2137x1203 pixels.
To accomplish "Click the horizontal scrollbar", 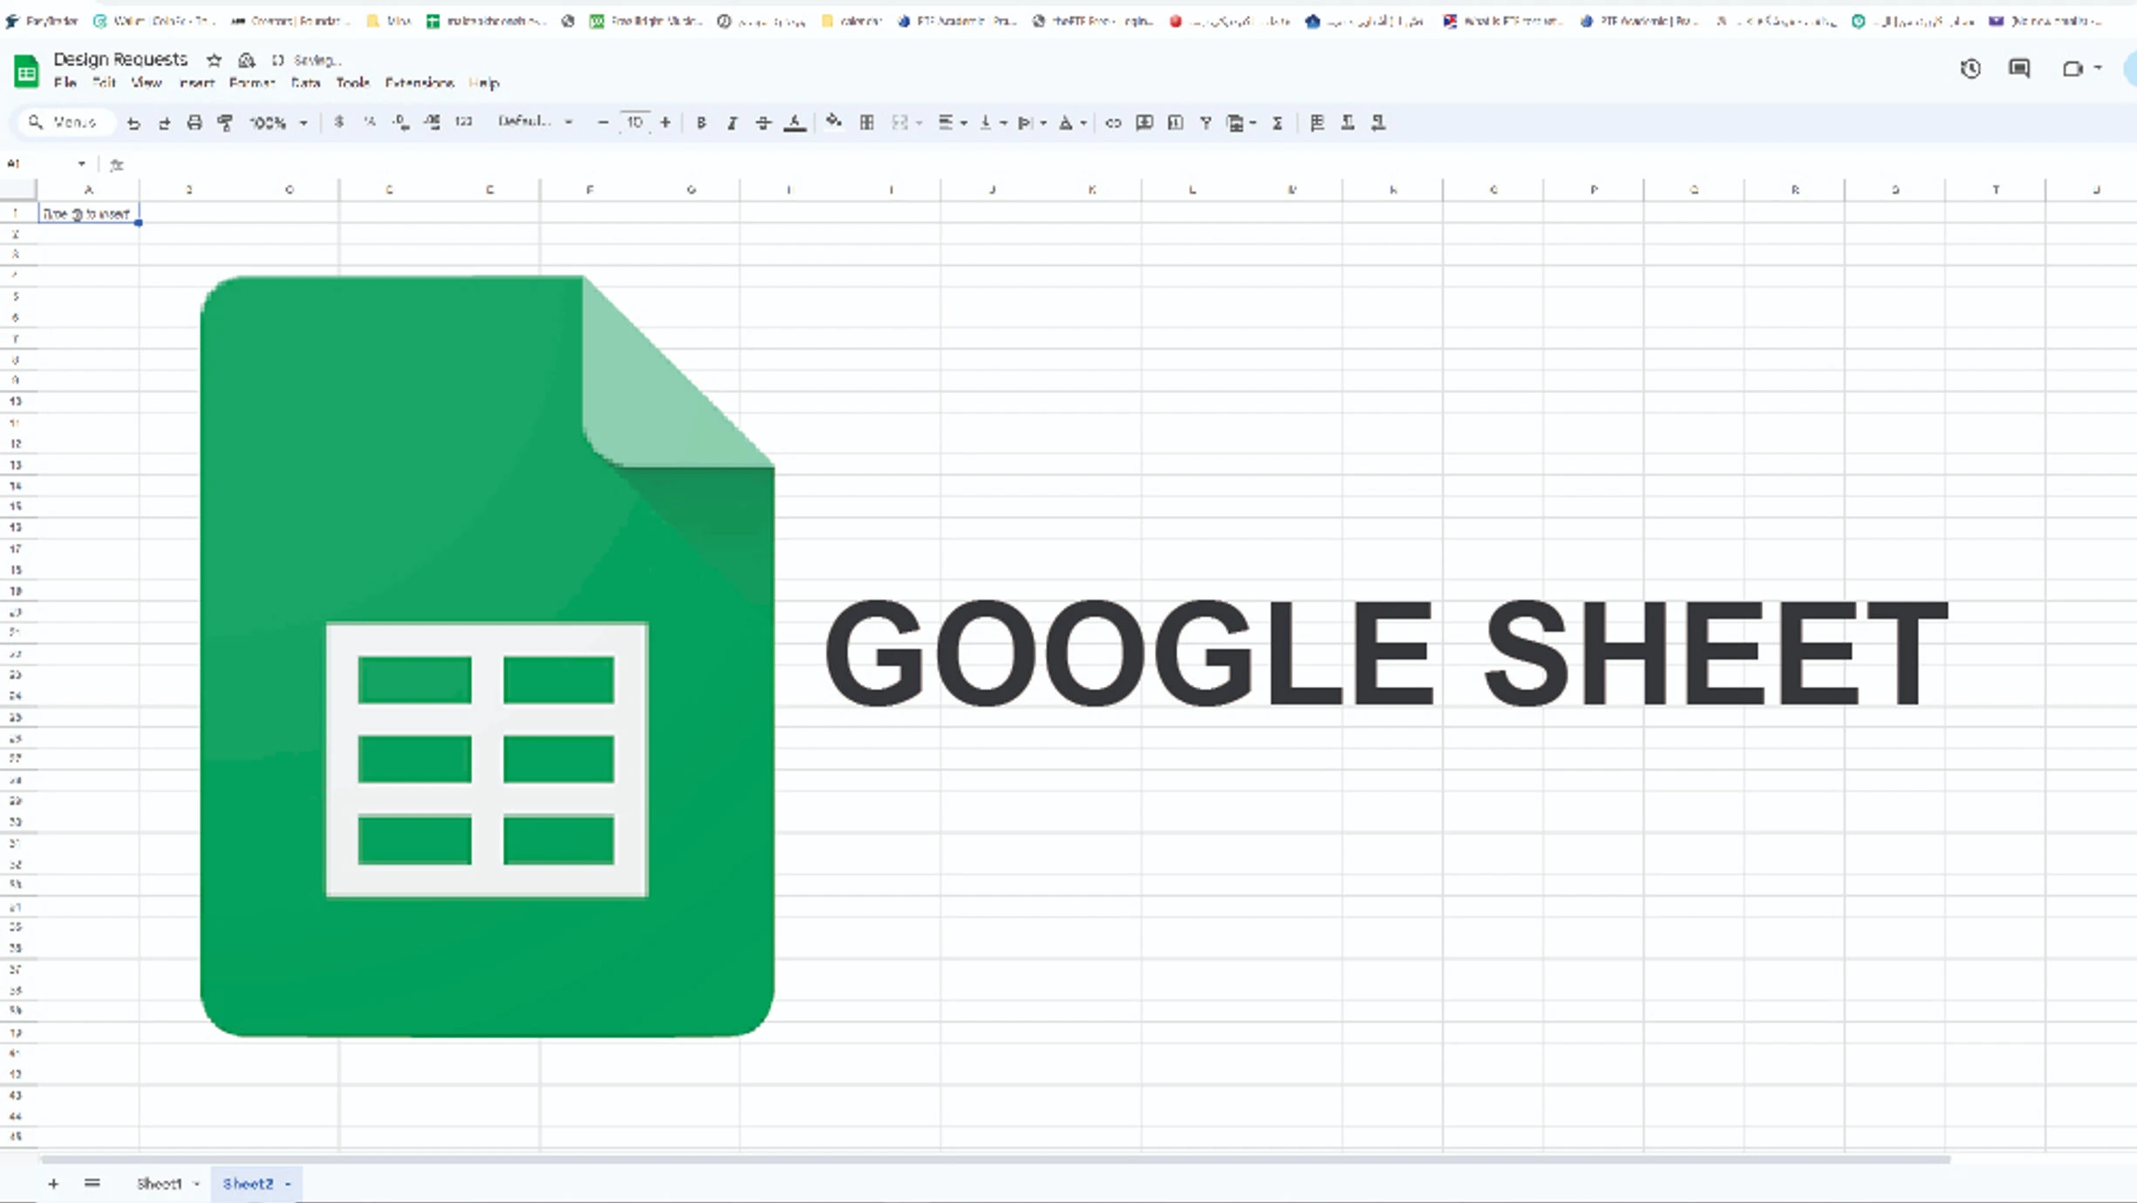I will point(994,1159).
